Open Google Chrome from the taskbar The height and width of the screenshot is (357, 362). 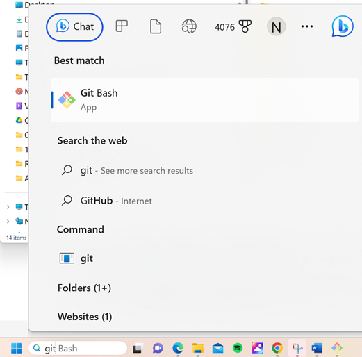click(277, 348)
